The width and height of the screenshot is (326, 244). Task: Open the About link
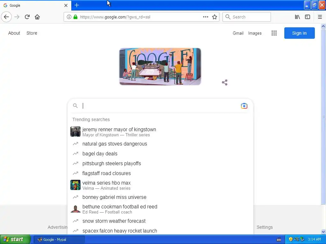click(14, 33)
